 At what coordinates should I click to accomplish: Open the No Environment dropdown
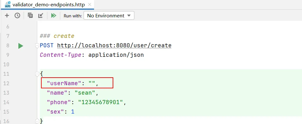click(109, 15)
